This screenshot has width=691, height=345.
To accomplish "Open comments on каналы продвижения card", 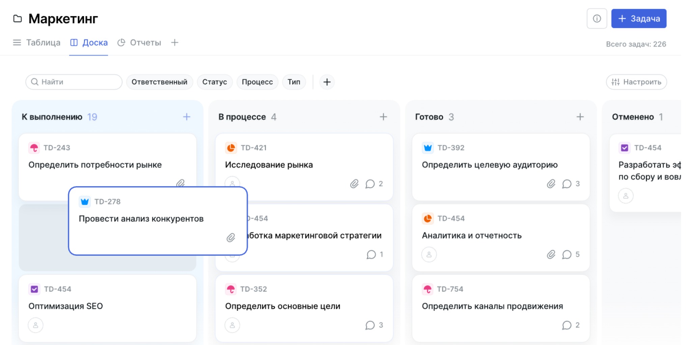I will pos(571,325).
